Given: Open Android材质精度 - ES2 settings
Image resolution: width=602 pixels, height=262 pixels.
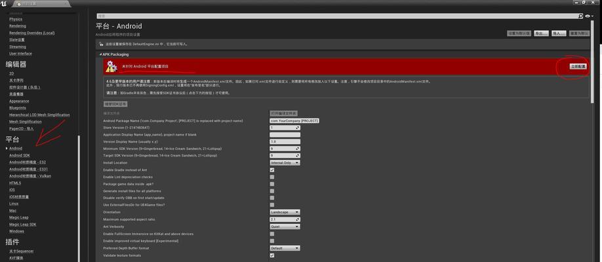Looking at the screenshot, I should [28, 162].
